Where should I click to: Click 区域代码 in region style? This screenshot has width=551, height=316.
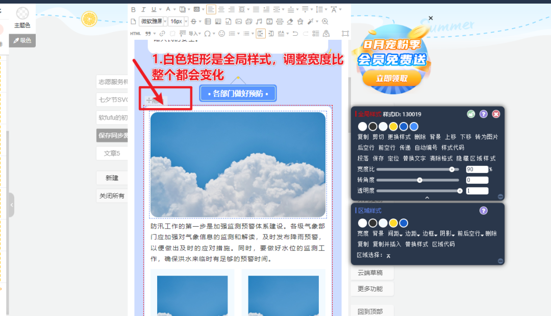pos(443,244)
